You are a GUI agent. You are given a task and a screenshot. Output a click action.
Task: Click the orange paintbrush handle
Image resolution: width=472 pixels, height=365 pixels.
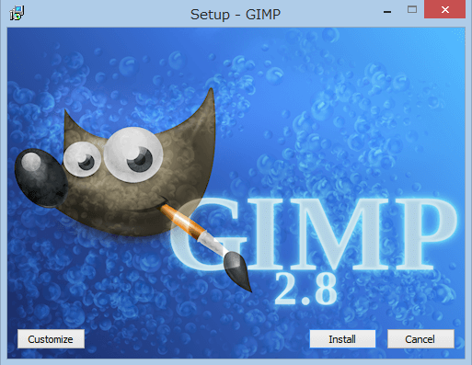point(183,221)
